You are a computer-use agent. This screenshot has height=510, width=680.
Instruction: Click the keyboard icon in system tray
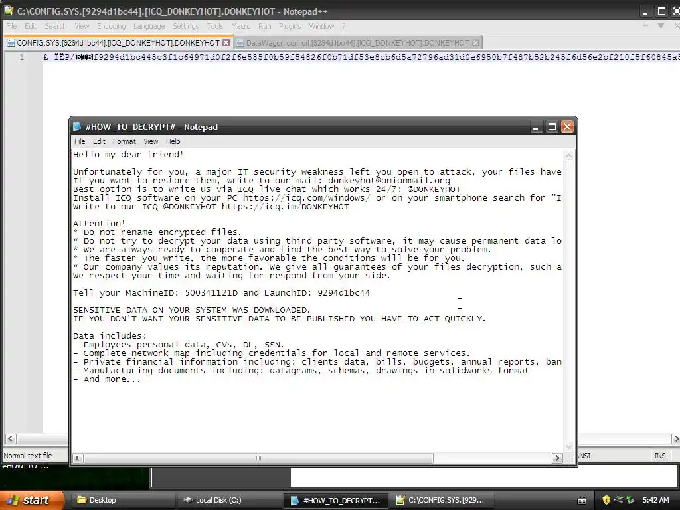[582, 501]
